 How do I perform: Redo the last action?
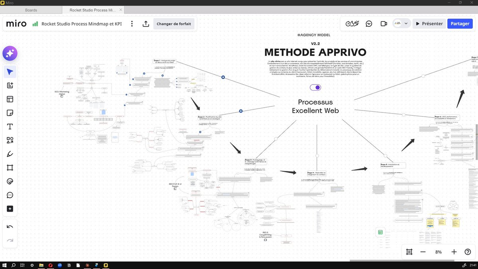click(10, 240)
